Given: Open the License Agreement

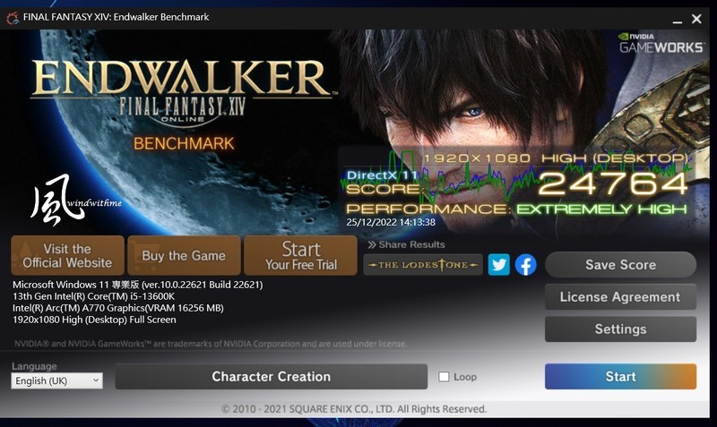Looking at the screenshot, I should [620, 297].
